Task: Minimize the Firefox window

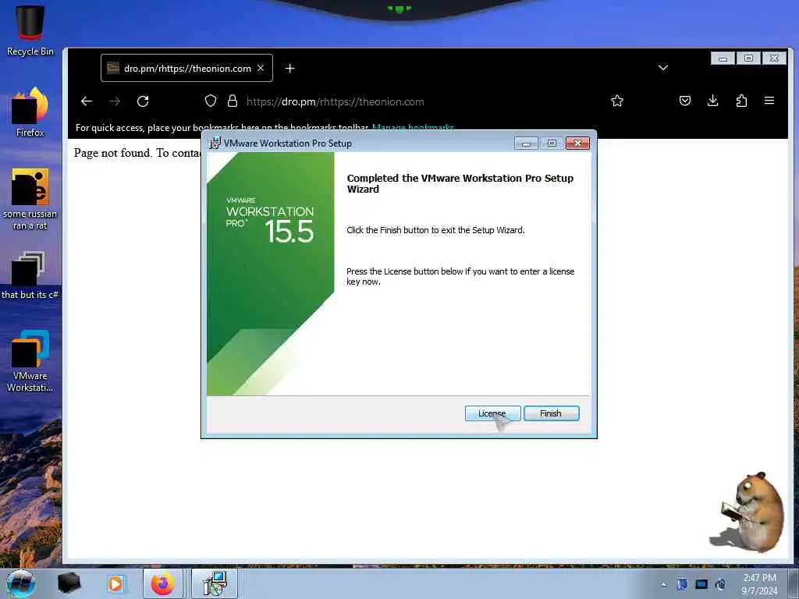Action: (x=723, y=58)
